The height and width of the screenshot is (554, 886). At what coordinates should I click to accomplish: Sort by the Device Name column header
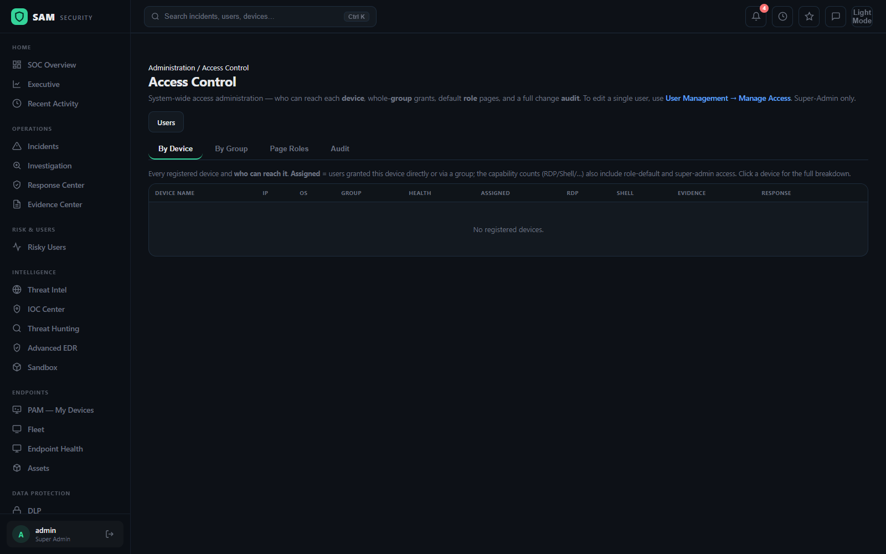(174, 193)
